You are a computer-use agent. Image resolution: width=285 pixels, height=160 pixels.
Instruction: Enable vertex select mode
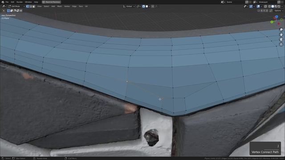[x=28, y=6]
